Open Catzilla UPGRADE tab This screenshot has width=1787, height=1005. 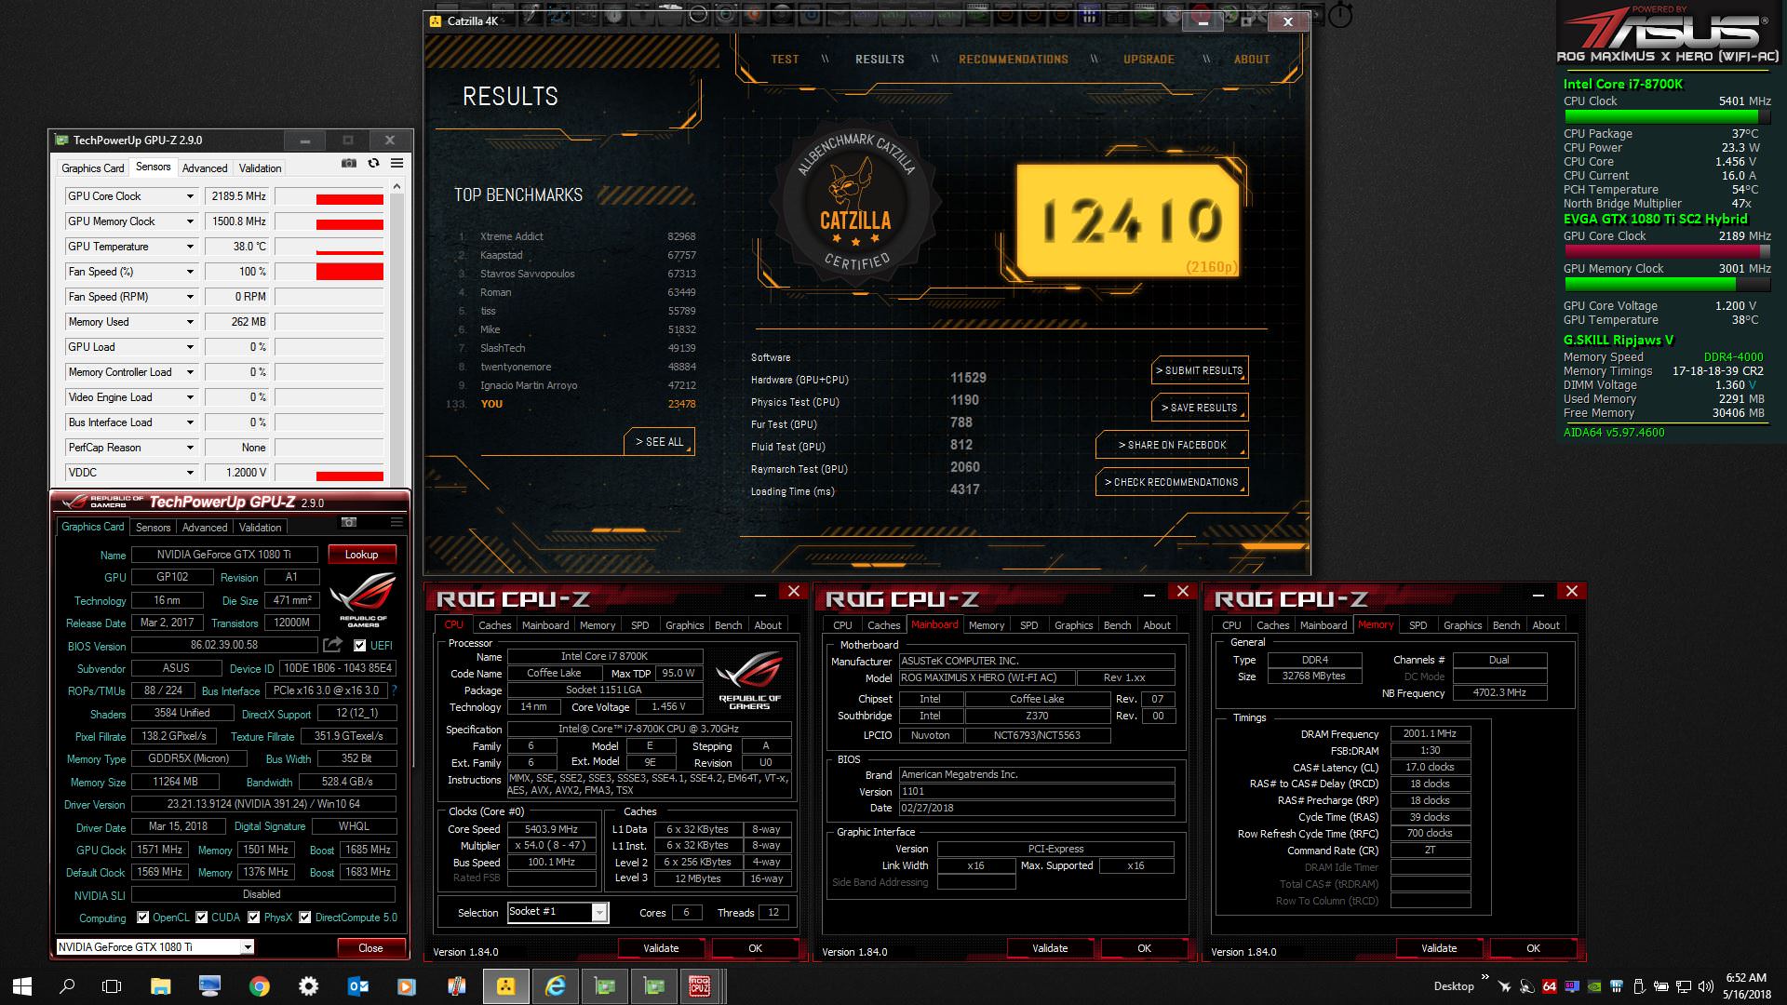pyautogui.click(x=1149, y=59)
